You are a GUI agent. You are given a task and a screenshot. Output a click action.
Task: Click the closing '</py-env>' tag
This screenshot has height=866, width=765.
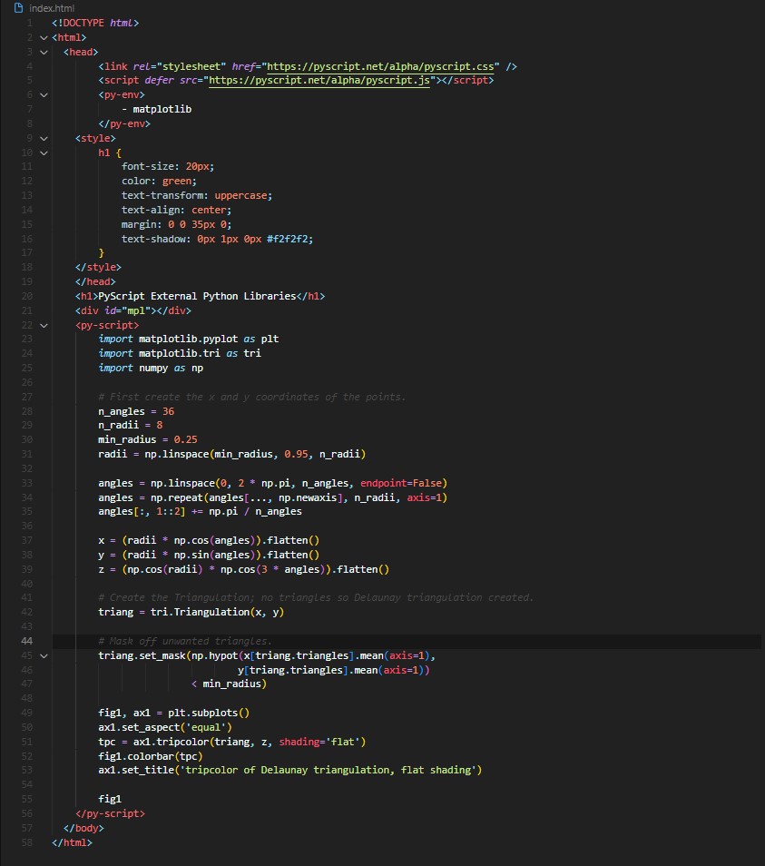[x=124, y=123]
